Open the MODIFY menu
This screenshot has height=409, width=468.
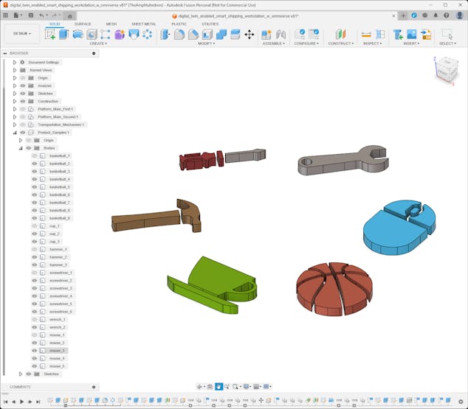[x=206, y=43]
